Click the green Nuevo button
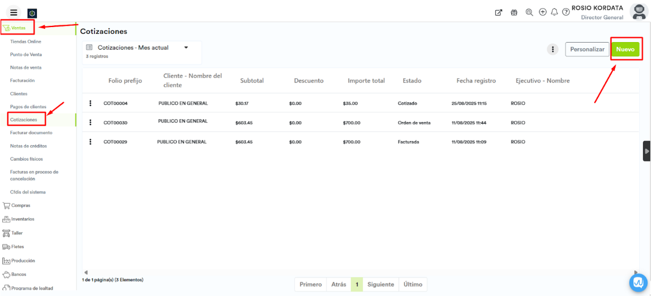653x296 pixels. coord(625,50)
